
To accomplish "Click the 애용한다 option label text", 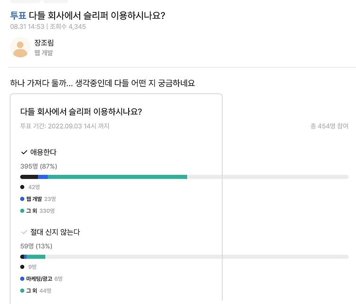I will 43,152.
